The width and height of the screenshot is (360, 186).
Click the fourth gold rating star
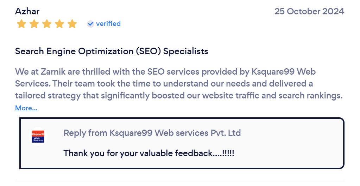click(59, 24)
